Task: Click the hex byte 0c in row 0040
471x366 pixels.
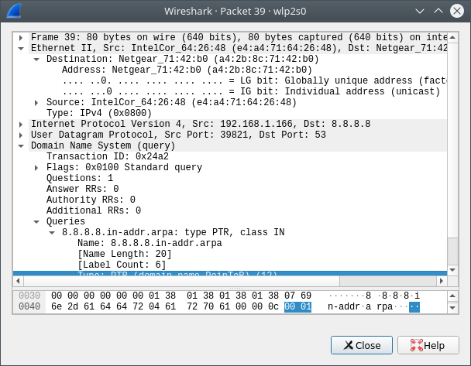Action: [273, 307]
